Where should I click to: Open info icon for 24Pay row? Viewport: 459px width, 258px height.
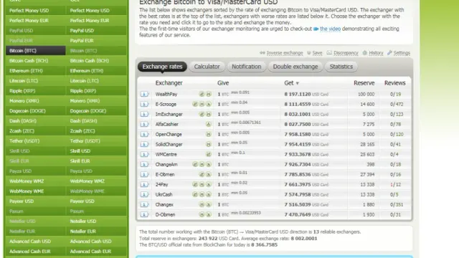pyautogui.click(x=144, y=184)
